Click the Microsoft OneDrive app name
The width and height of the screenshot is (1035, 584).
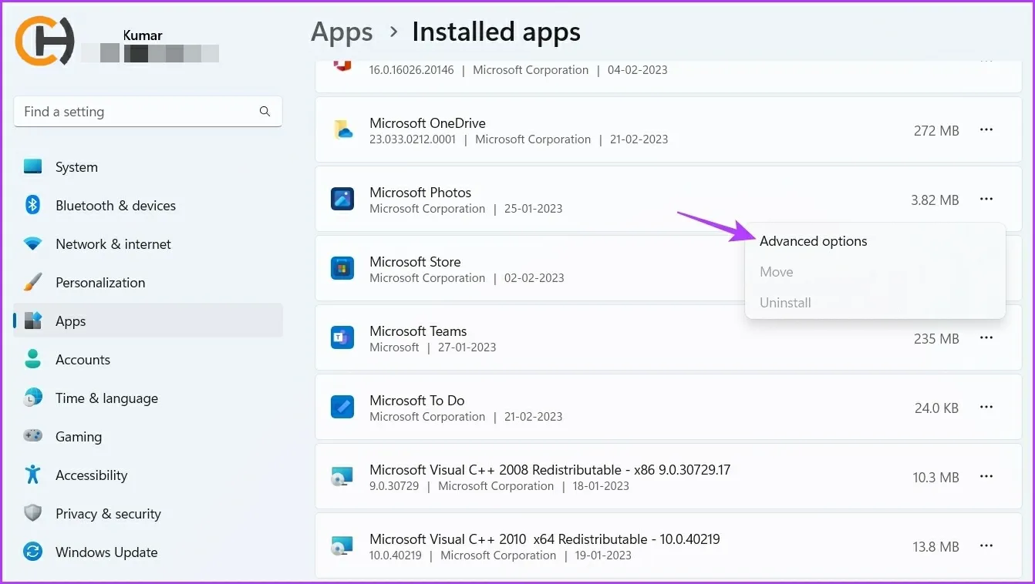[427, 123]
